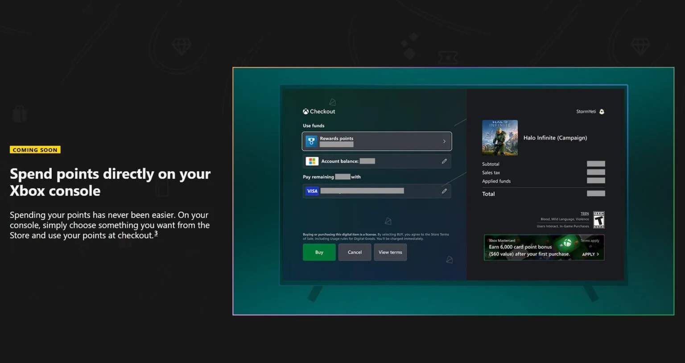Open the StormYeti profile avatar icon
685x363 pixels.
[602, 111]
